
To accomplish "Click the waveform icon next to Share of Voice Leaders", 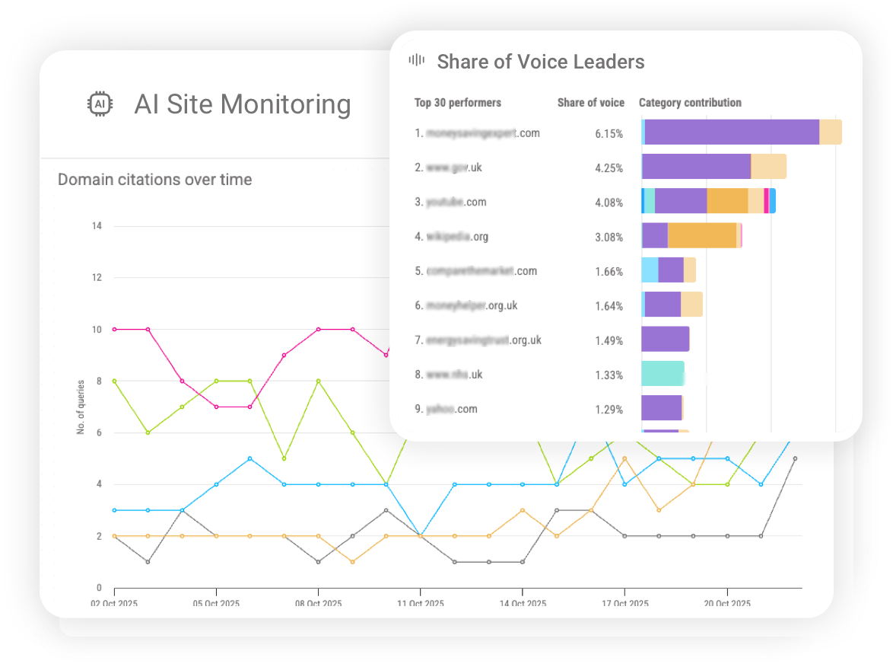I will (417, 62).
